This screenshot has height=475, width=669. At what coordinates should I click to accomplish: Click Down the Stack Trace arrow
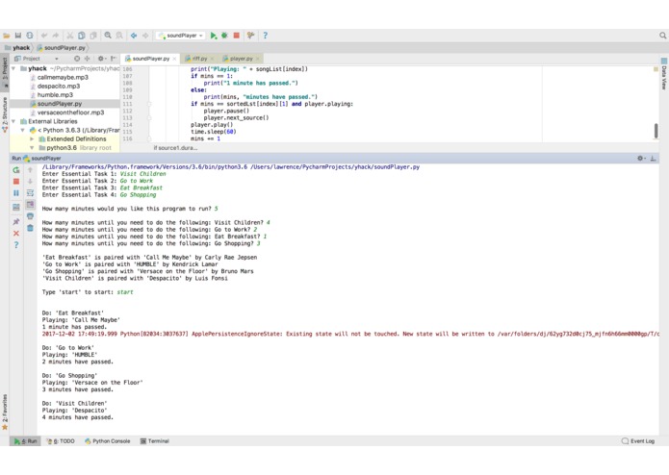(x=30, y=182)
